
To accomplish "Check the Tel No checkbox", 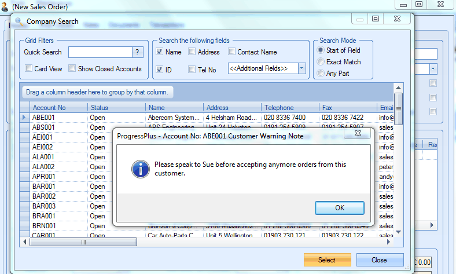I will click(192, 70).
